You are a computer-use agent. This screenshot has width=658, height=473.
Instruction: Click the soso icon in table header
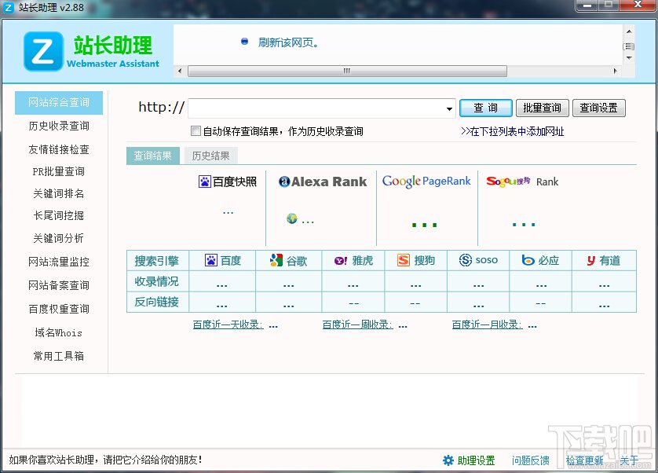[466, 260]
